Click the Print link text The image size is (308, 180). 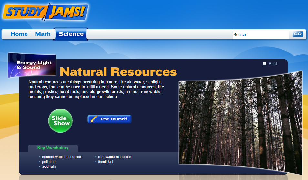point(272,64)
